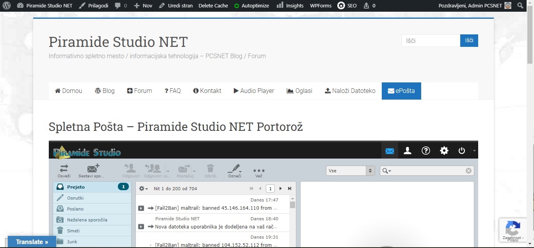
Task: Open the updates counter in admin bar
Action: 369,5
